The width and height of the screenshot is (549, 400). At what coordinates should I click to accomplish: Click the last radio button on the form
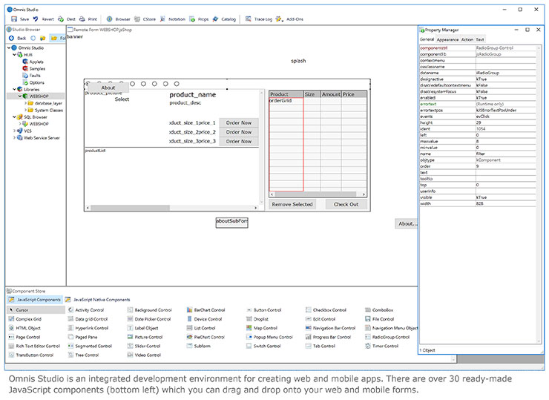[177, 84]
